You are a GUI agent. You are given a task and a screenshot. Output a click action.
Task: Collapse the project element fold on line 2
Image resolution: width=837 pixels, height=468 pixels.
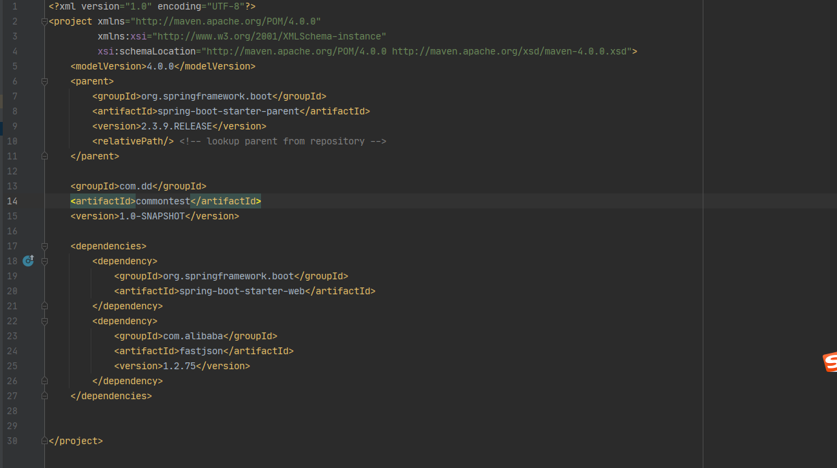45,21
